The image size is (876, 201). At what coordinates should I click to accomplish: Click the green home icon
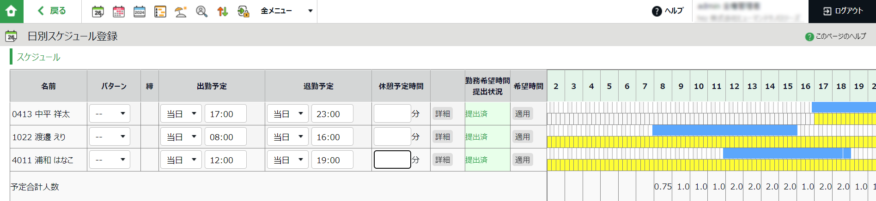tap(12, 11)
